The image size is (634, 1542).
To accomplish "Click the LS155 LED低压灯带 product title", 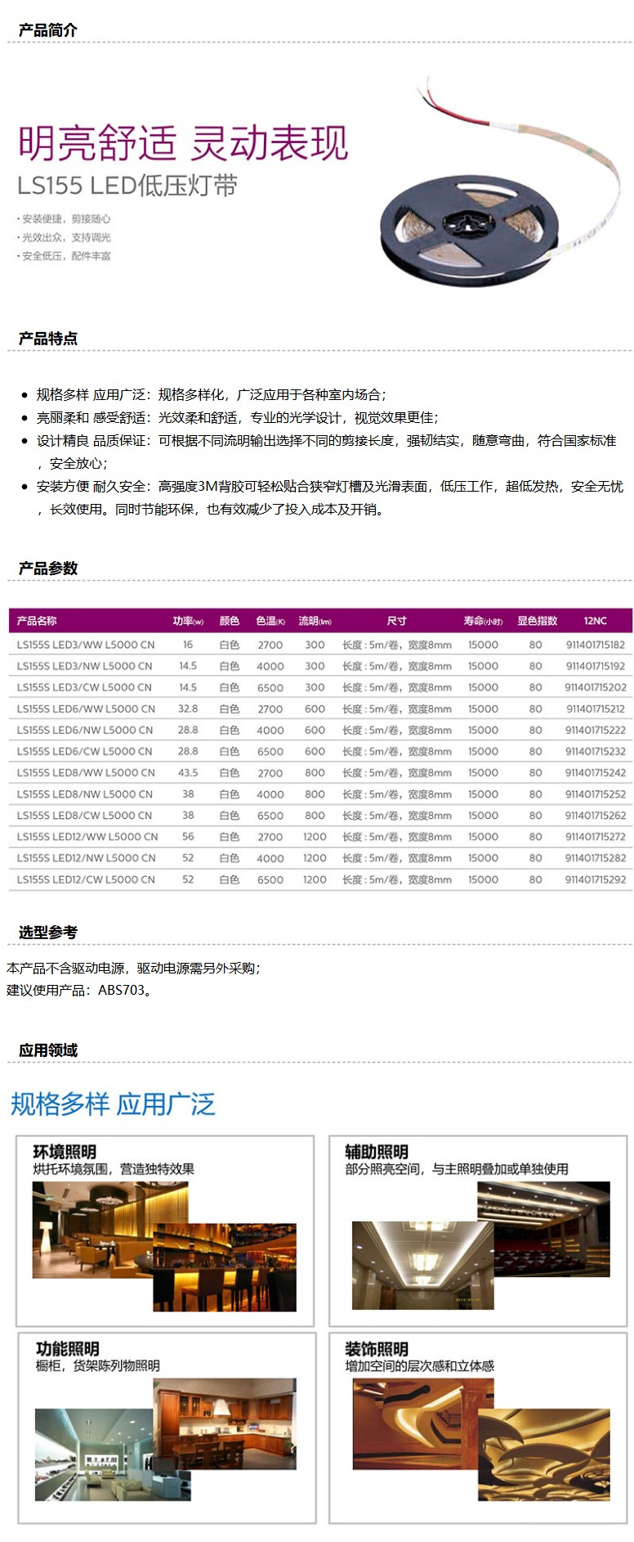I will (x=127, y=186).
